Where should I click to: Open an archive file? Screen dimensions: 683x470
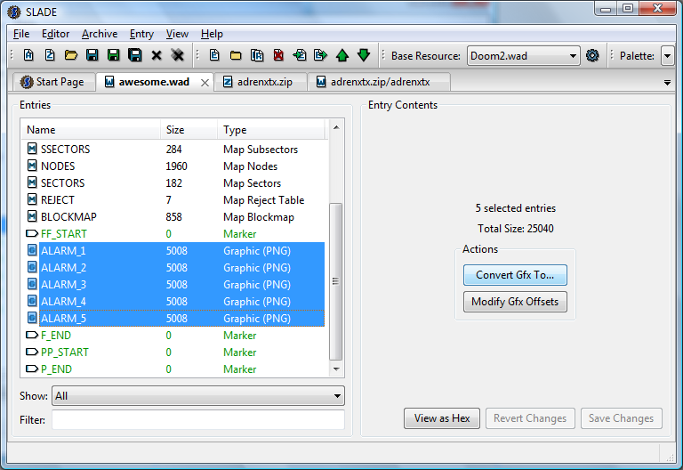pyautogui.click(x=71, y=55)
